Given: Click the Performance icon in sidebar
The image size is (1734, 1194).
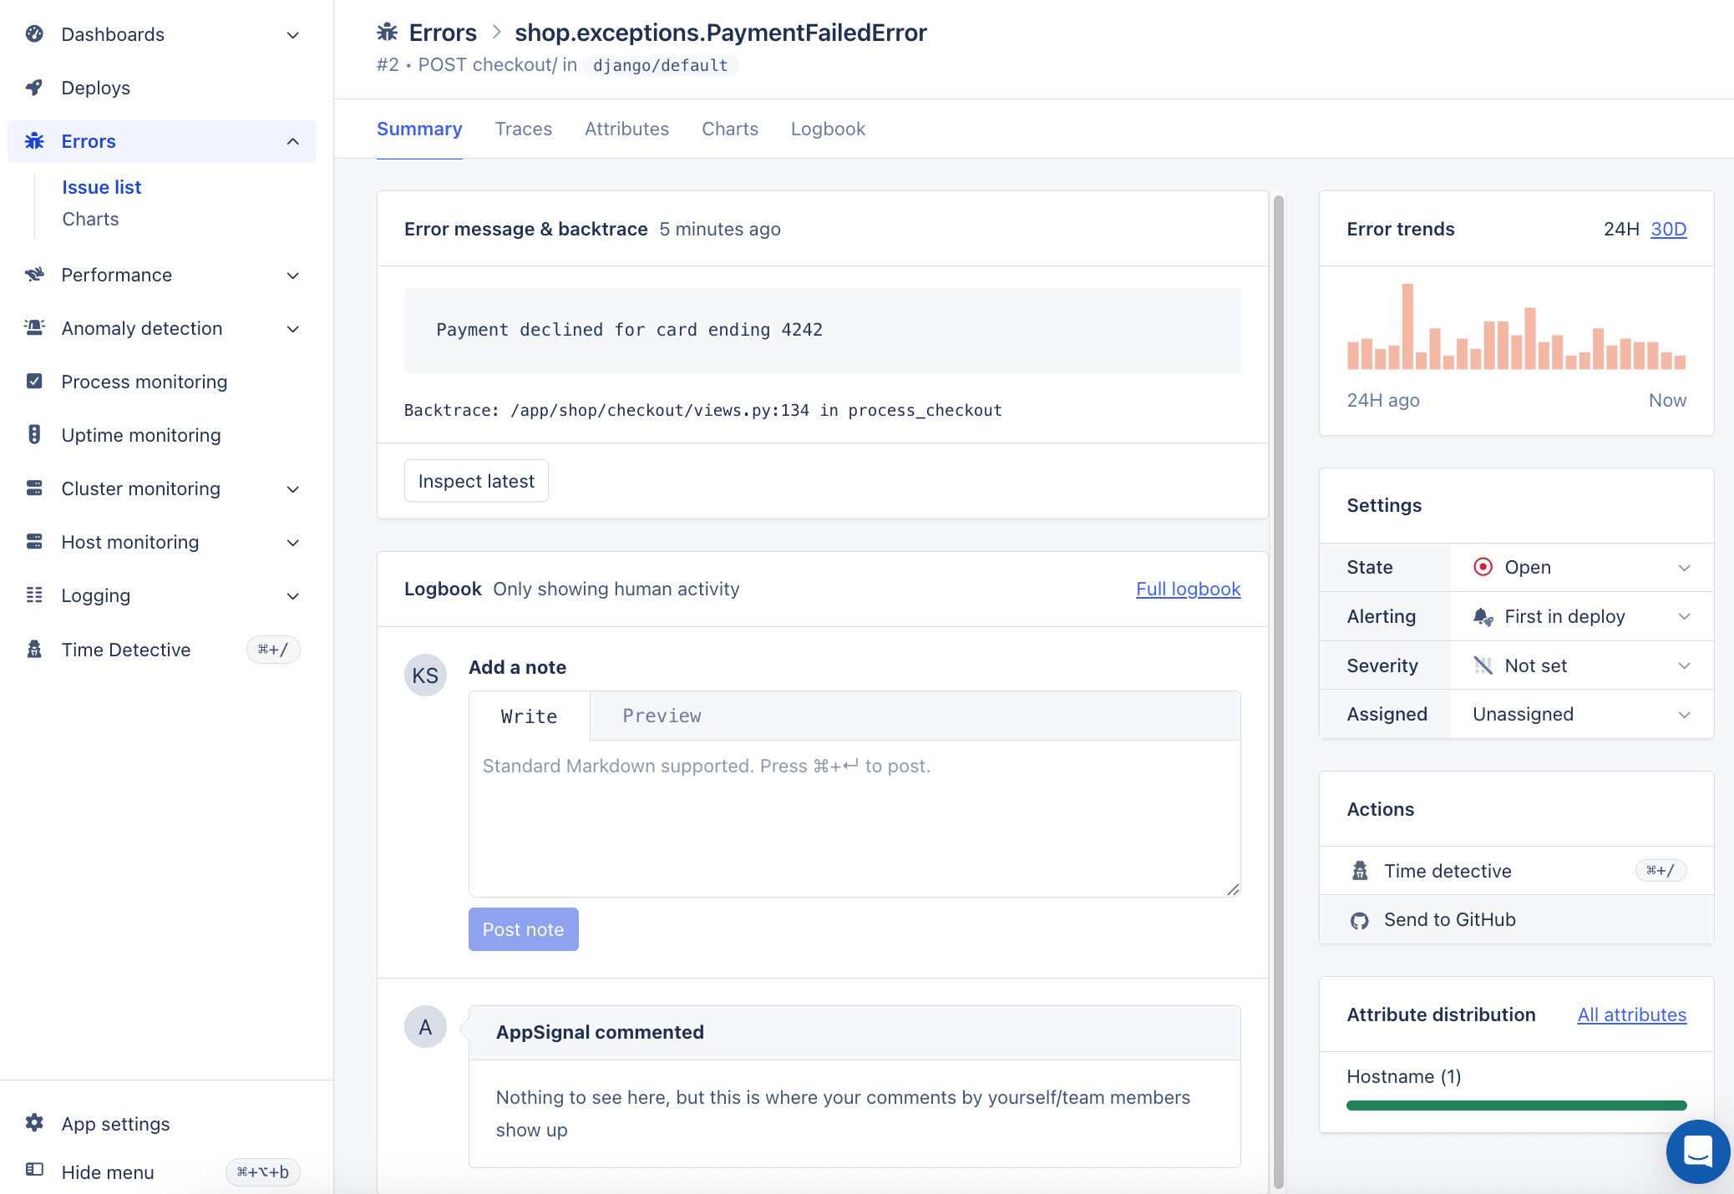Looking at the screenshot, I should click(x=34, y=275).
